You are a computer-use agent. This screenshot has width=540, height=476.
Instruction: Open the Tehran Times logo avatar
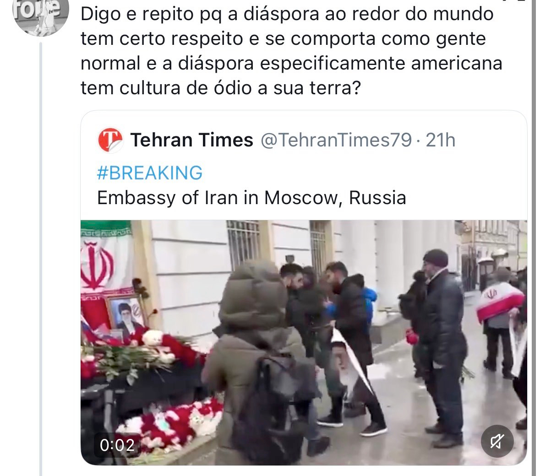(x=110, y=140)
